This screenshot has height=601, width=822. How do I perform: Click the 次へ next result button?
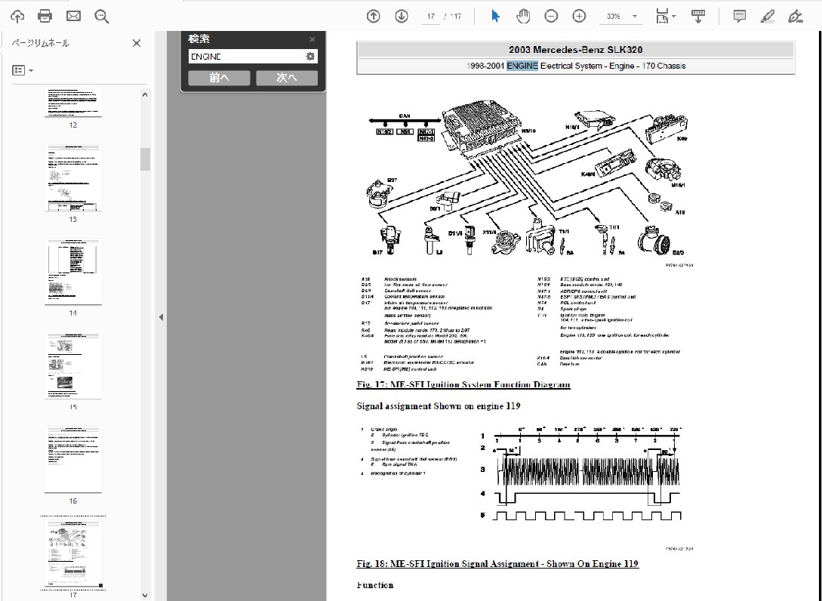click(x=287, y=78)
